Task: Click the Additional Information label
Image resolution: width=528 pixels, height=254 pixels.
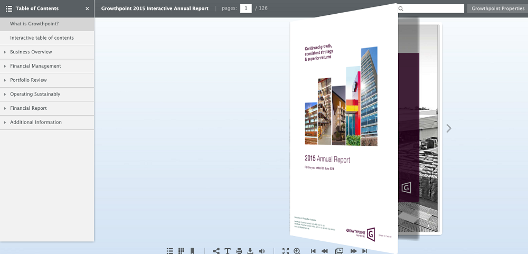Action: 36,123
